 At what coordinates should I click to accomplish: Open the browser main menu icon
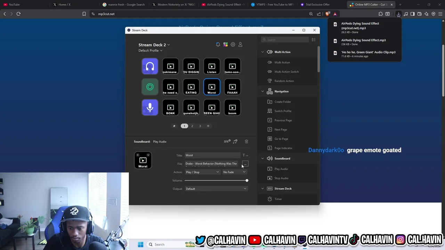(440, 14)
